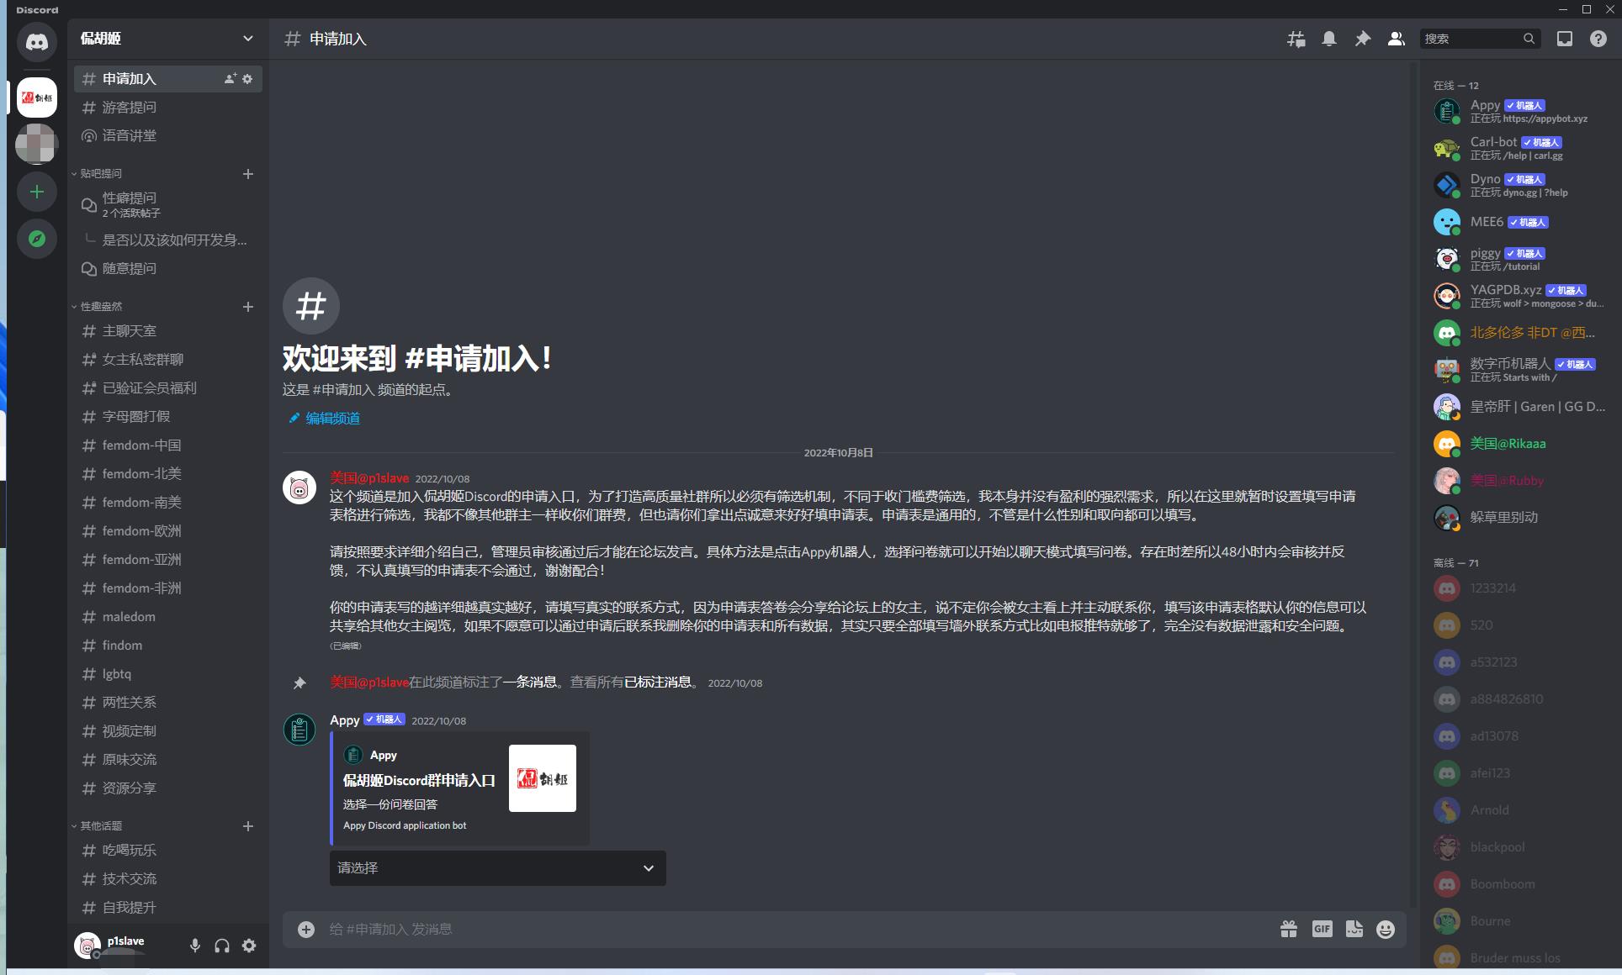
Task: Join the 语音讲堂 voice channel
Action: (168, 136)
